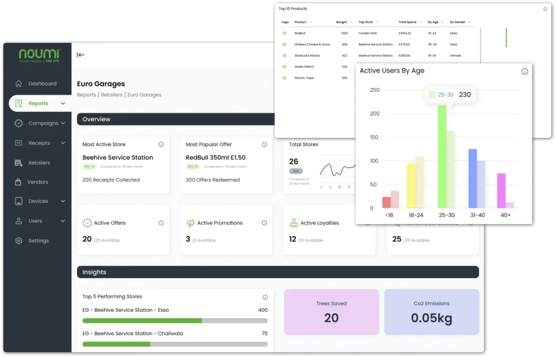Open the Bought column dropdown
The height and width of the screenshot is (357, 556).
351,22
